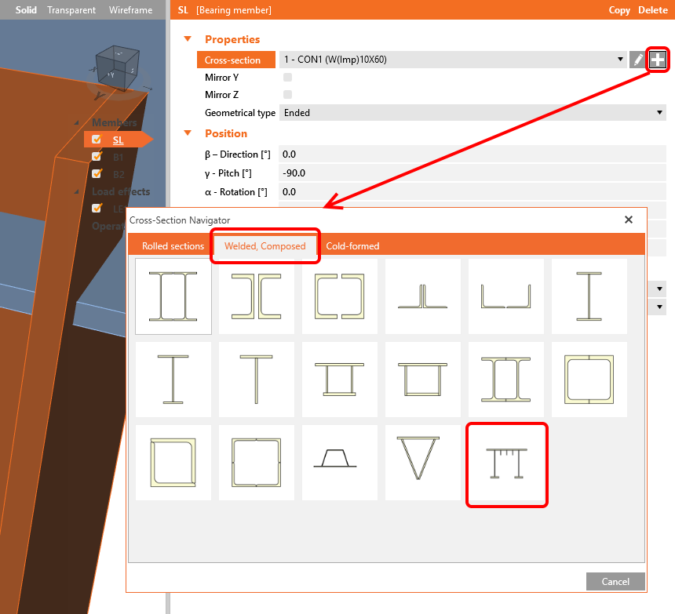Screen dimensions: 675x614
Task: Set view mode to Solid
Action: pyautogui.click(x=26, y=10)
